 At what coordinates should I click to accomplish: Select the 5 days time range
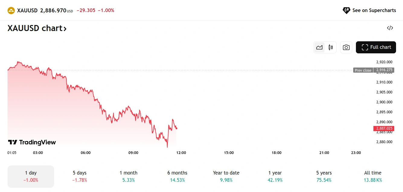pos(80,176)
